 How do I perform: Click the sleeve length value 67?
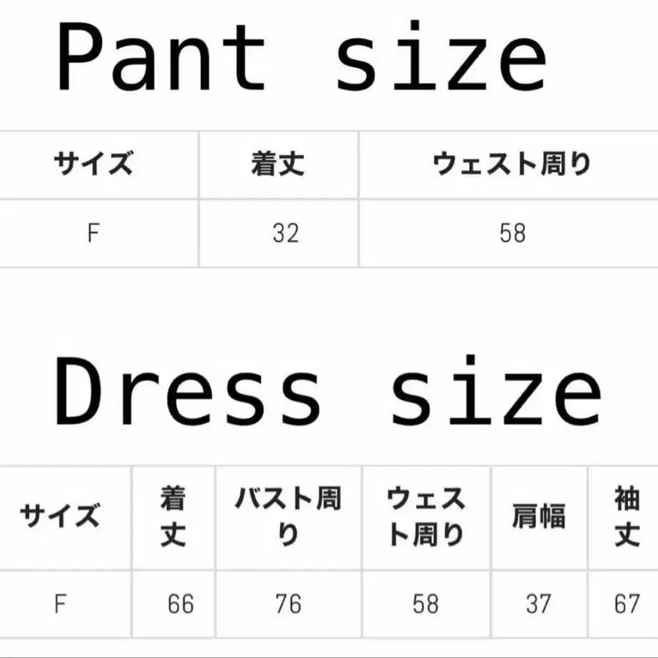[x=627, y=605]
